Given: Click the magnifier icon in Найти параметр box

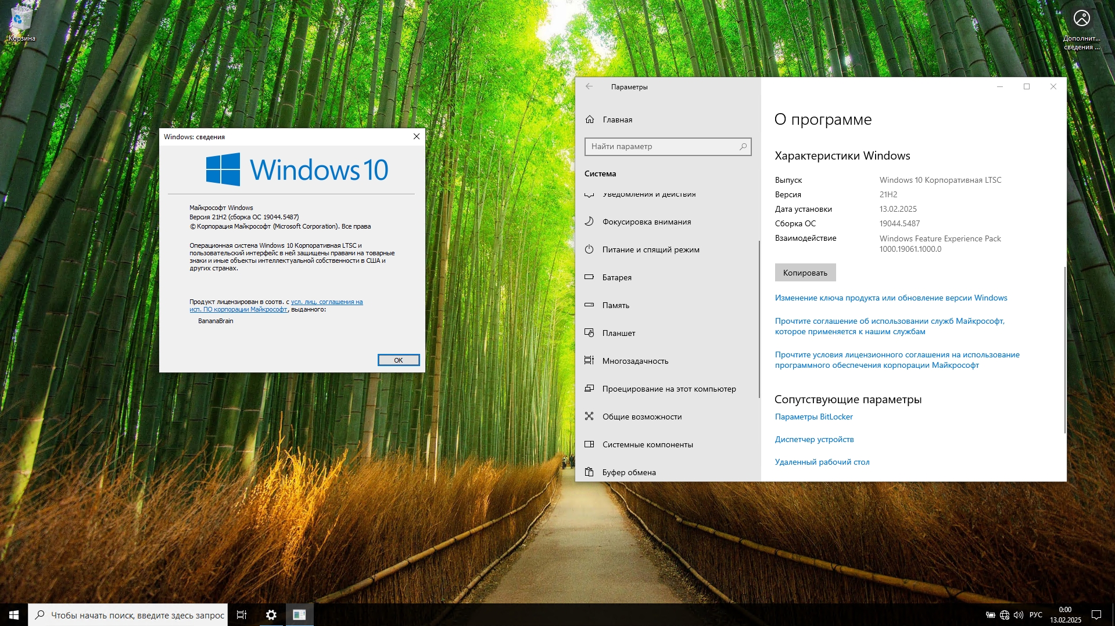Looking at the screenshot, I should click(x=743, y=147).
